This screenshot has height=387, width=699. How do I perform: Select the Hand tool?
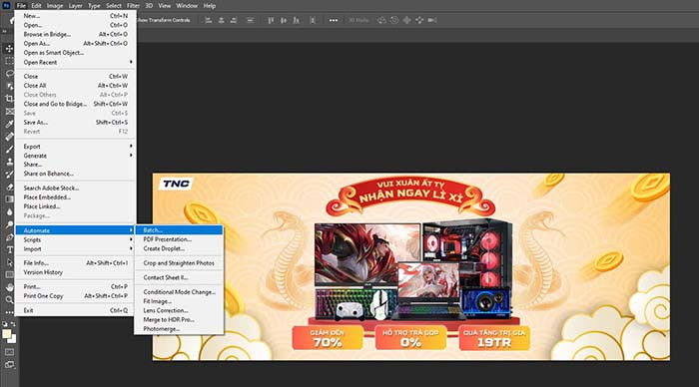(9, 287)
